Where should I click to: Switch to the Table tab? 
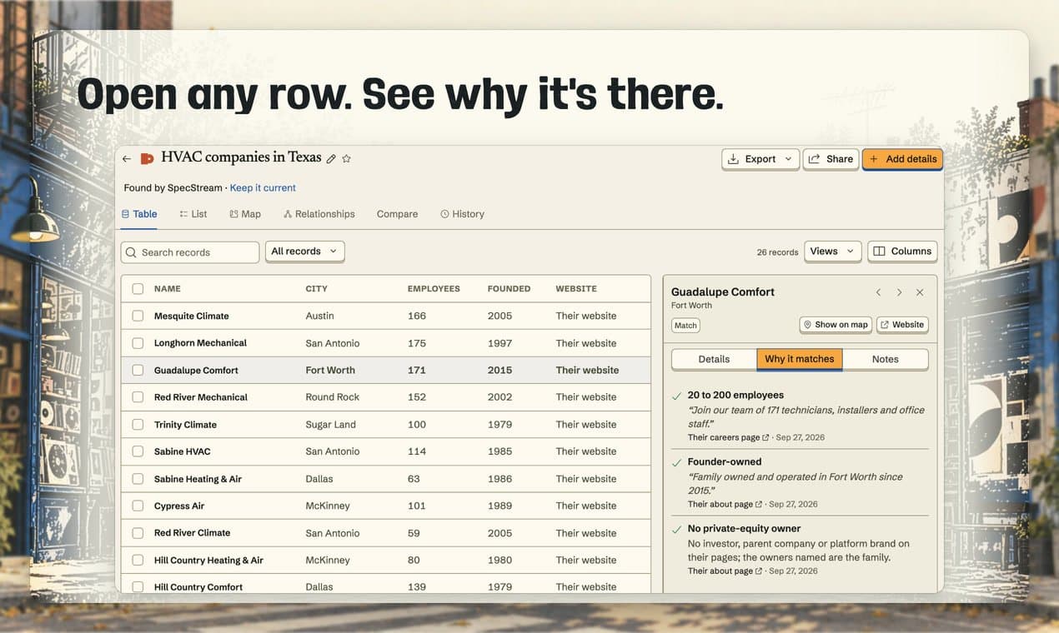[139, 214]
